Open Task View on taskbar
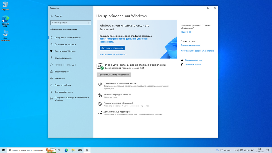 [x=59, y=150]
